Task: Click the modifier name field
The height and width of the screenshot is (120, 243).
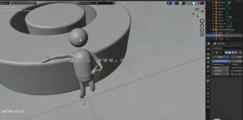Action: [221, 53]
